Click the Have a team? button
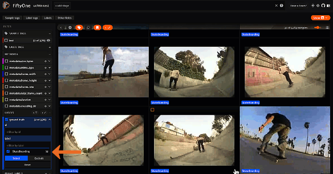The height and width of the screenshot is (174, 333). (x=298, y=6)
